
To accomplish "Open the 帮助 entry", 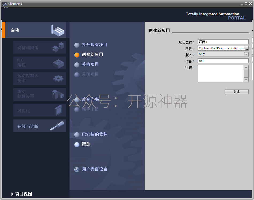I will coord(86,144).
